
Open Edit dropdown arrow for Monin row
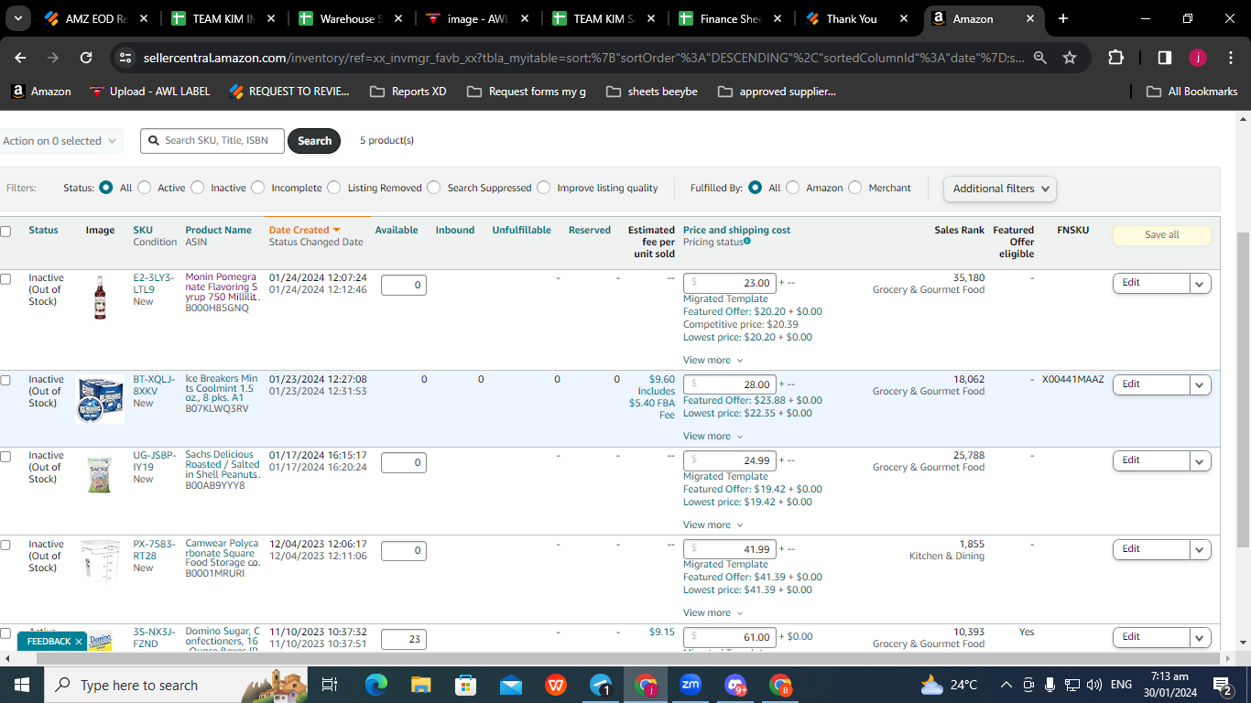(x=1201, y=283)
